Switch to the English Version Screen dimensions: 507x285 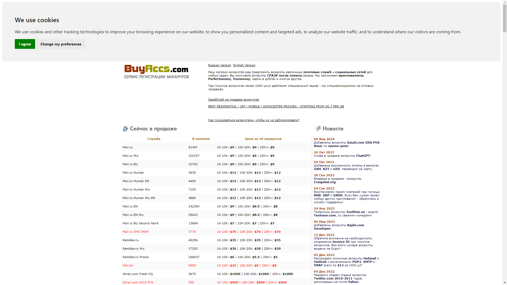point(244,65)
